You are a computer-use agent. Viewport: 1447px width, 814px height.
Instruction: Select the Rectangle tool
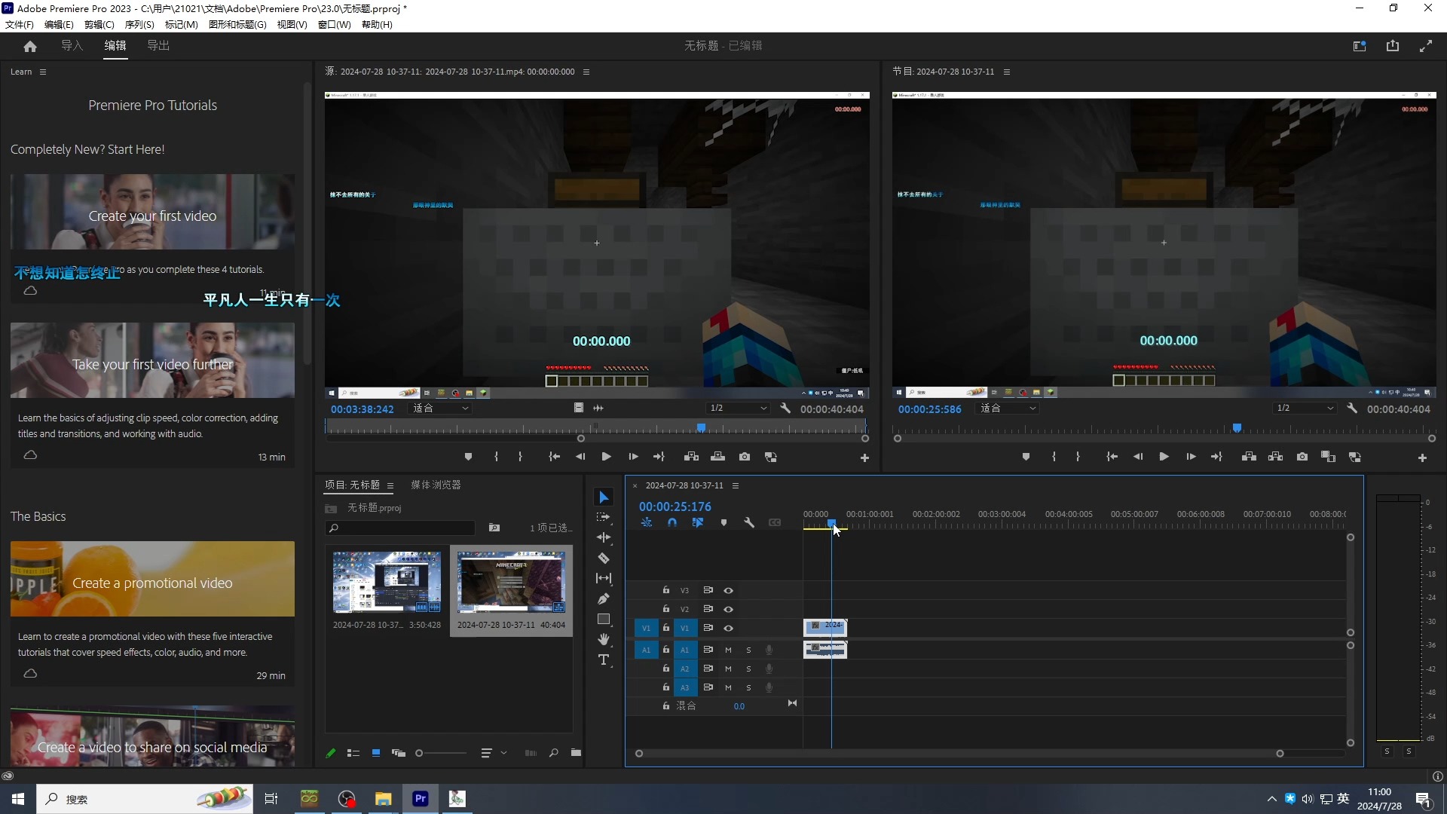coord(604,620)
